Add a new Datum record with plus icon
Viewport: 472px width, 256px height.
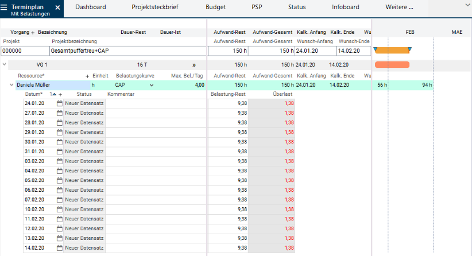coord(60,95)
